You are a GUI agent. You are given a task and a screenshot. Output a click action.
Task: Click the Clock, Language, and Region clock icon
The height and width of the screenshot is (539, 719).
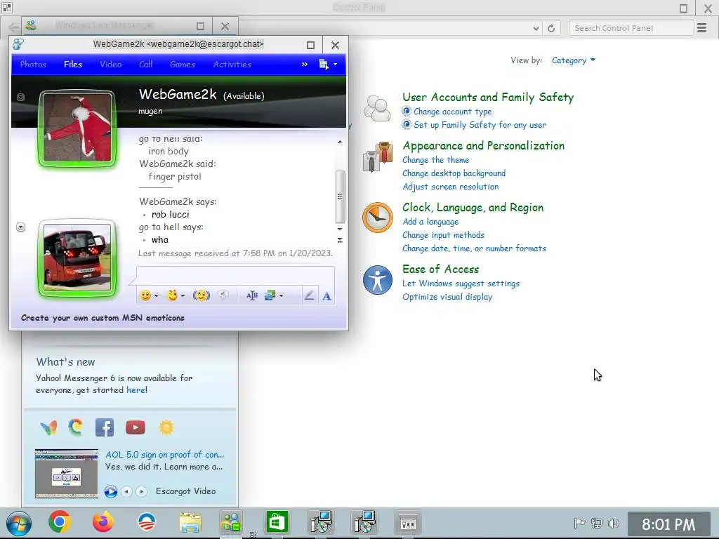[x=377, y=218]
